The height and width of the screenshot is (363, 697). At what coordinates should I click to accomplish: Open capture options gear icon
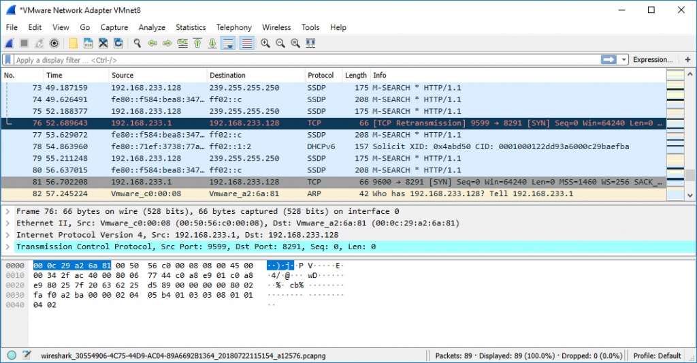[54, 43]
